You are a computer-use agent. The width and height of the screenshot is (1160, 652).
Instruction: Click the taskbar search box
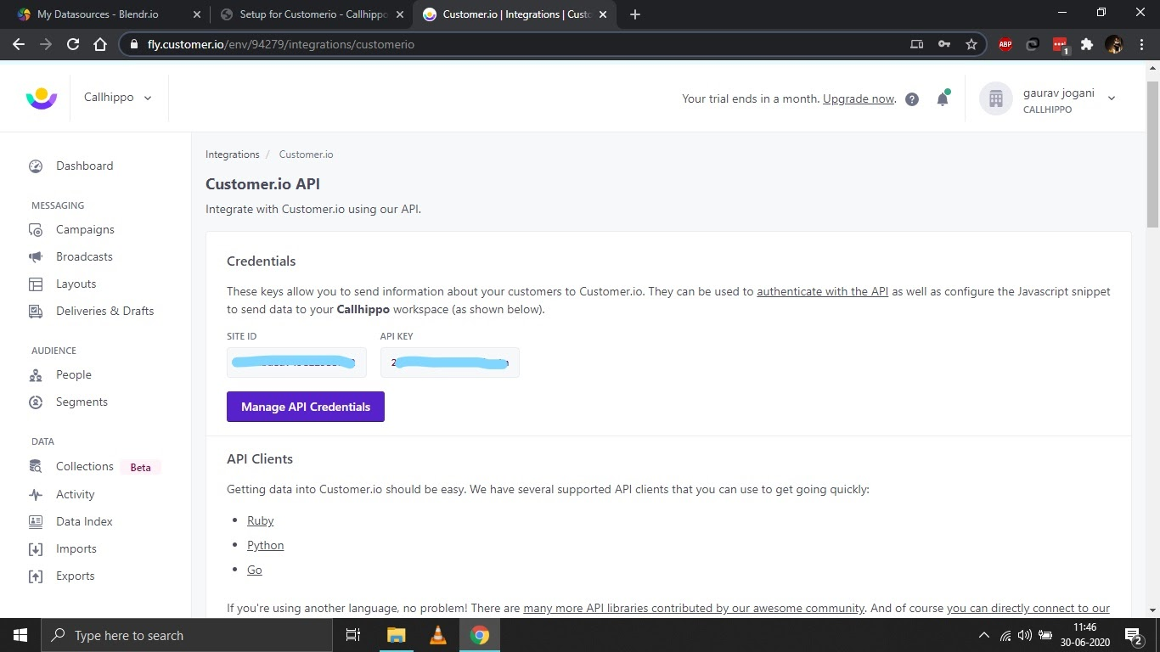coord(186,635)
